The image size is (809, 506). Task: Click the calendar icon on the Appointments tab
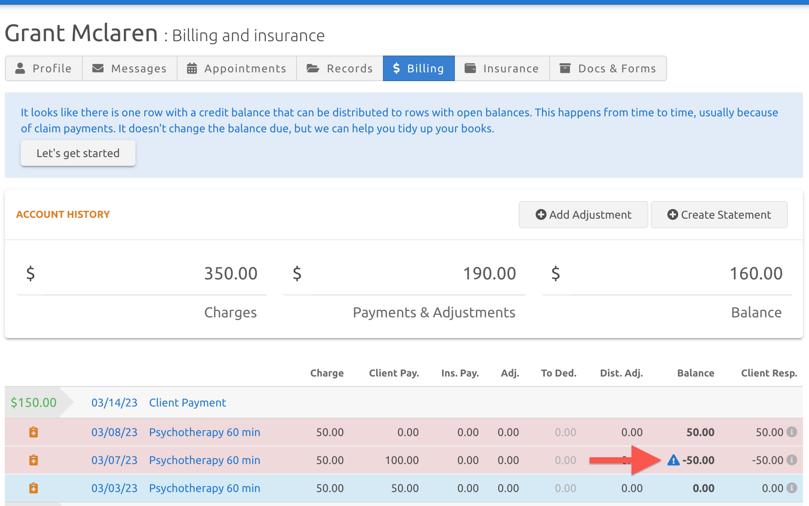point(192,68)
